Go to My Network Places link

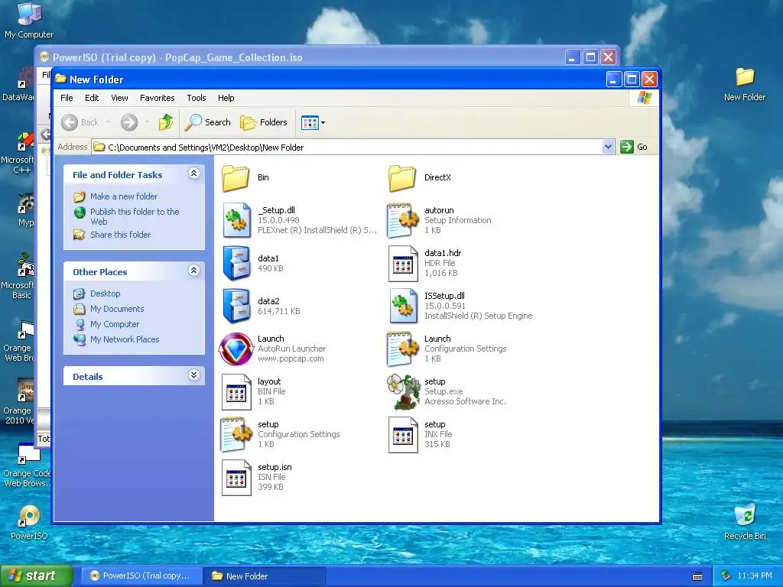coord(125,339)
